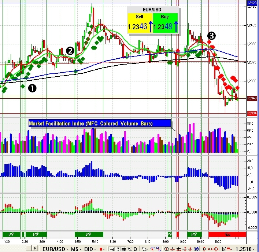Viewport: 259px width, 252px height.
Task: Toggle the chart grid icon
Action: coord(123,249)
